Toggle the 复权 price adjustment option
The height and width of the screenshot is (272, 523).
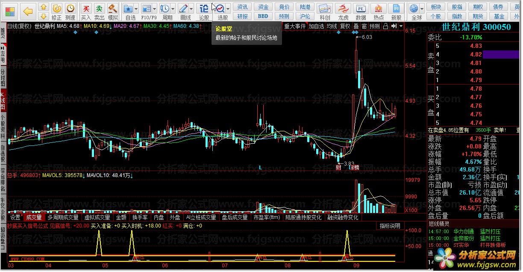click(345, 26)
